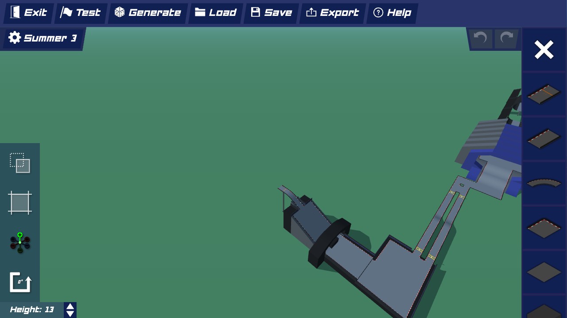Open the Help dialog
567x318 pixels.
[x=392, y=13]
